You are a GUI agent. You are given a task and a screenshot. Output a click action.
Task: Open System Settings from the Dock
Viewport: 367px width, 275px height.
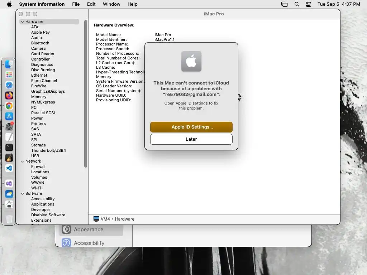[9, 126]
